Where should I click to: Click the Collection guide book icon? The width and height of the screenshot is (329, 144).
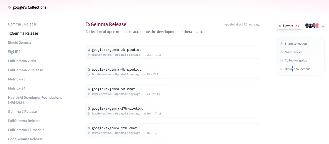pyautogui.click(x=281, y=60)
